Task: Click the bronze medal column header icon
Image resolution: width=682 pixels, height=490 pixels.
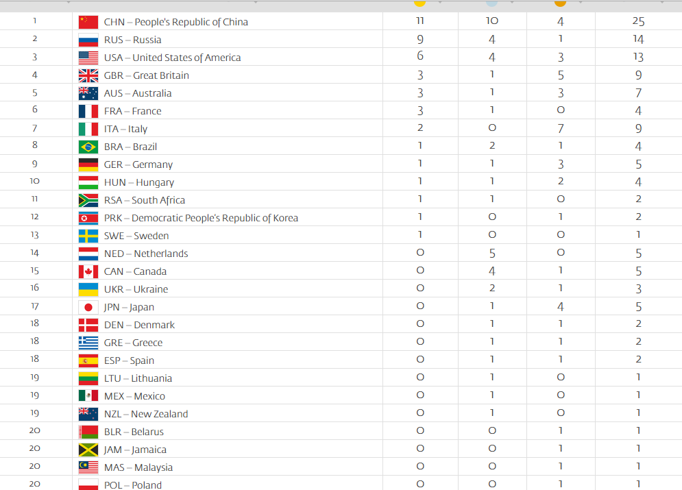Action: tap(560, 3)
